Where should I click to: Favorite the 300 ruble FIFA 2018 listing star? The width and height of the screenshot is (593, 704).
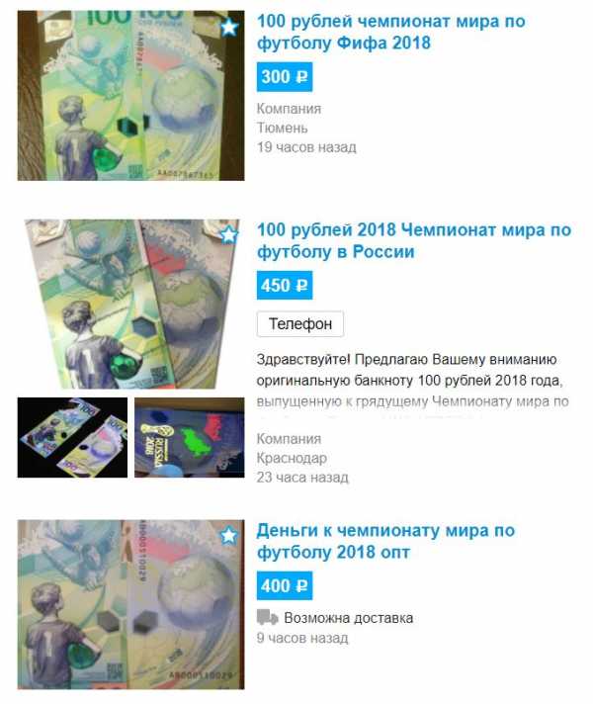(229, 28)
